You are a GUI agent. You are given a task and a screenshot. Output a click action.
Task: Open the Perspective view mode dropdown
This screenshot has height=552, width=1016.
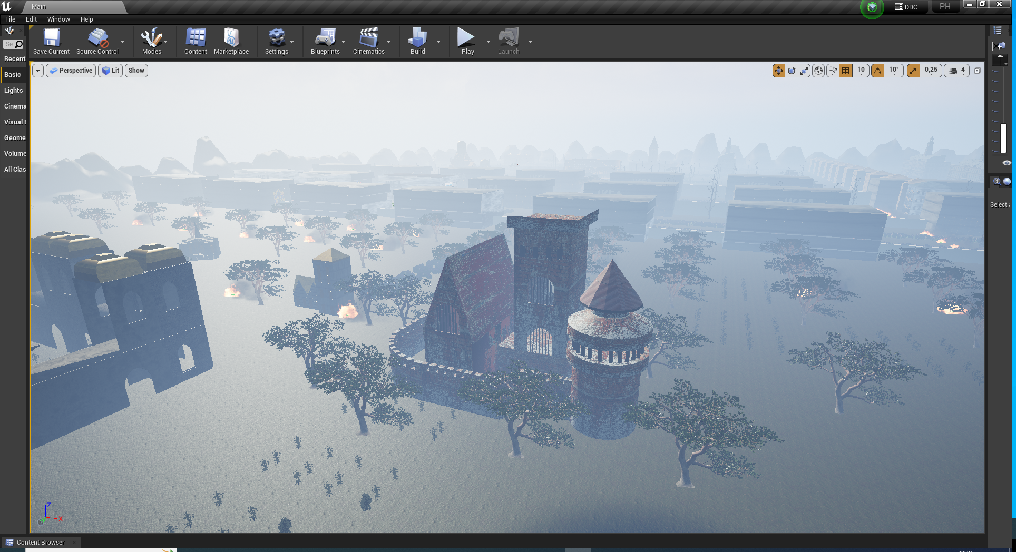click(71, 71)
